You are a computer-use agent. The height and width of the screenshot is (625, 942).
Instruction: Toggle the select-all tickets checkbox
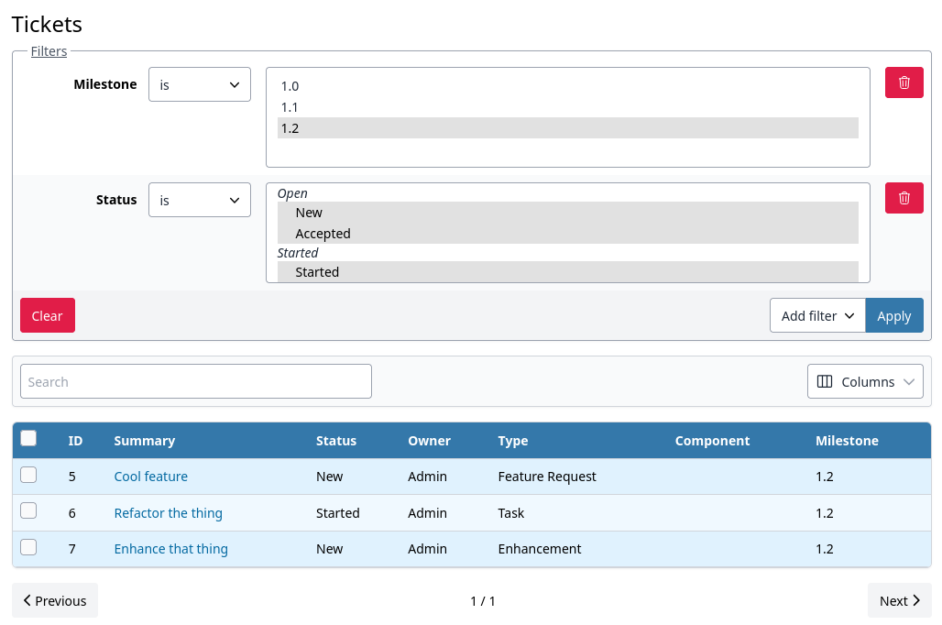pos(28,438)
